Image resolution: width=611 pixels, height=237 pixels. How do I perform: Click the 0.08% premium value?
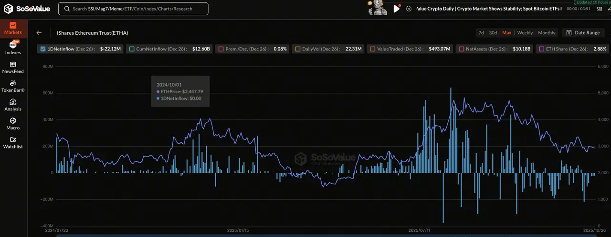(281, 49)
